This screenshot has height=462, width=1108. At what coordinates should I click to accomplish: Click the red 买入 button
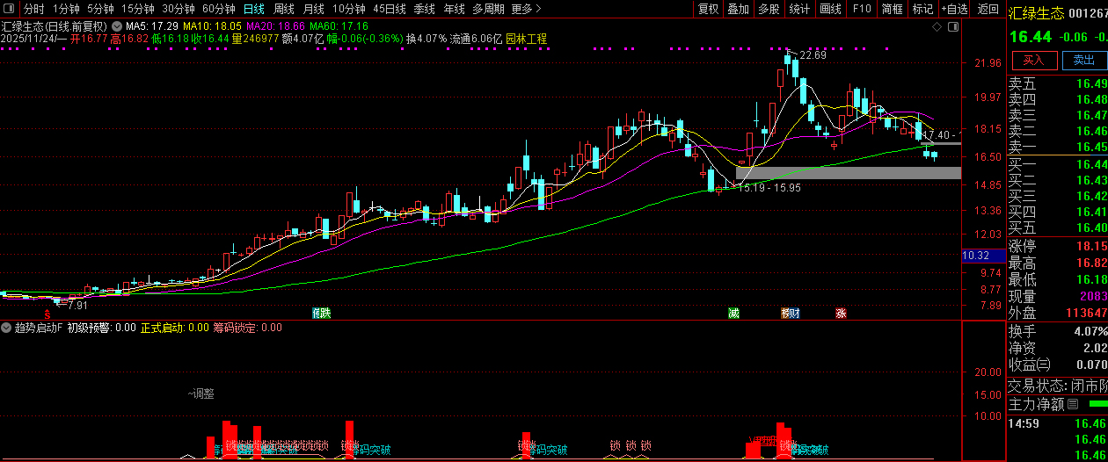(1034, 61)
